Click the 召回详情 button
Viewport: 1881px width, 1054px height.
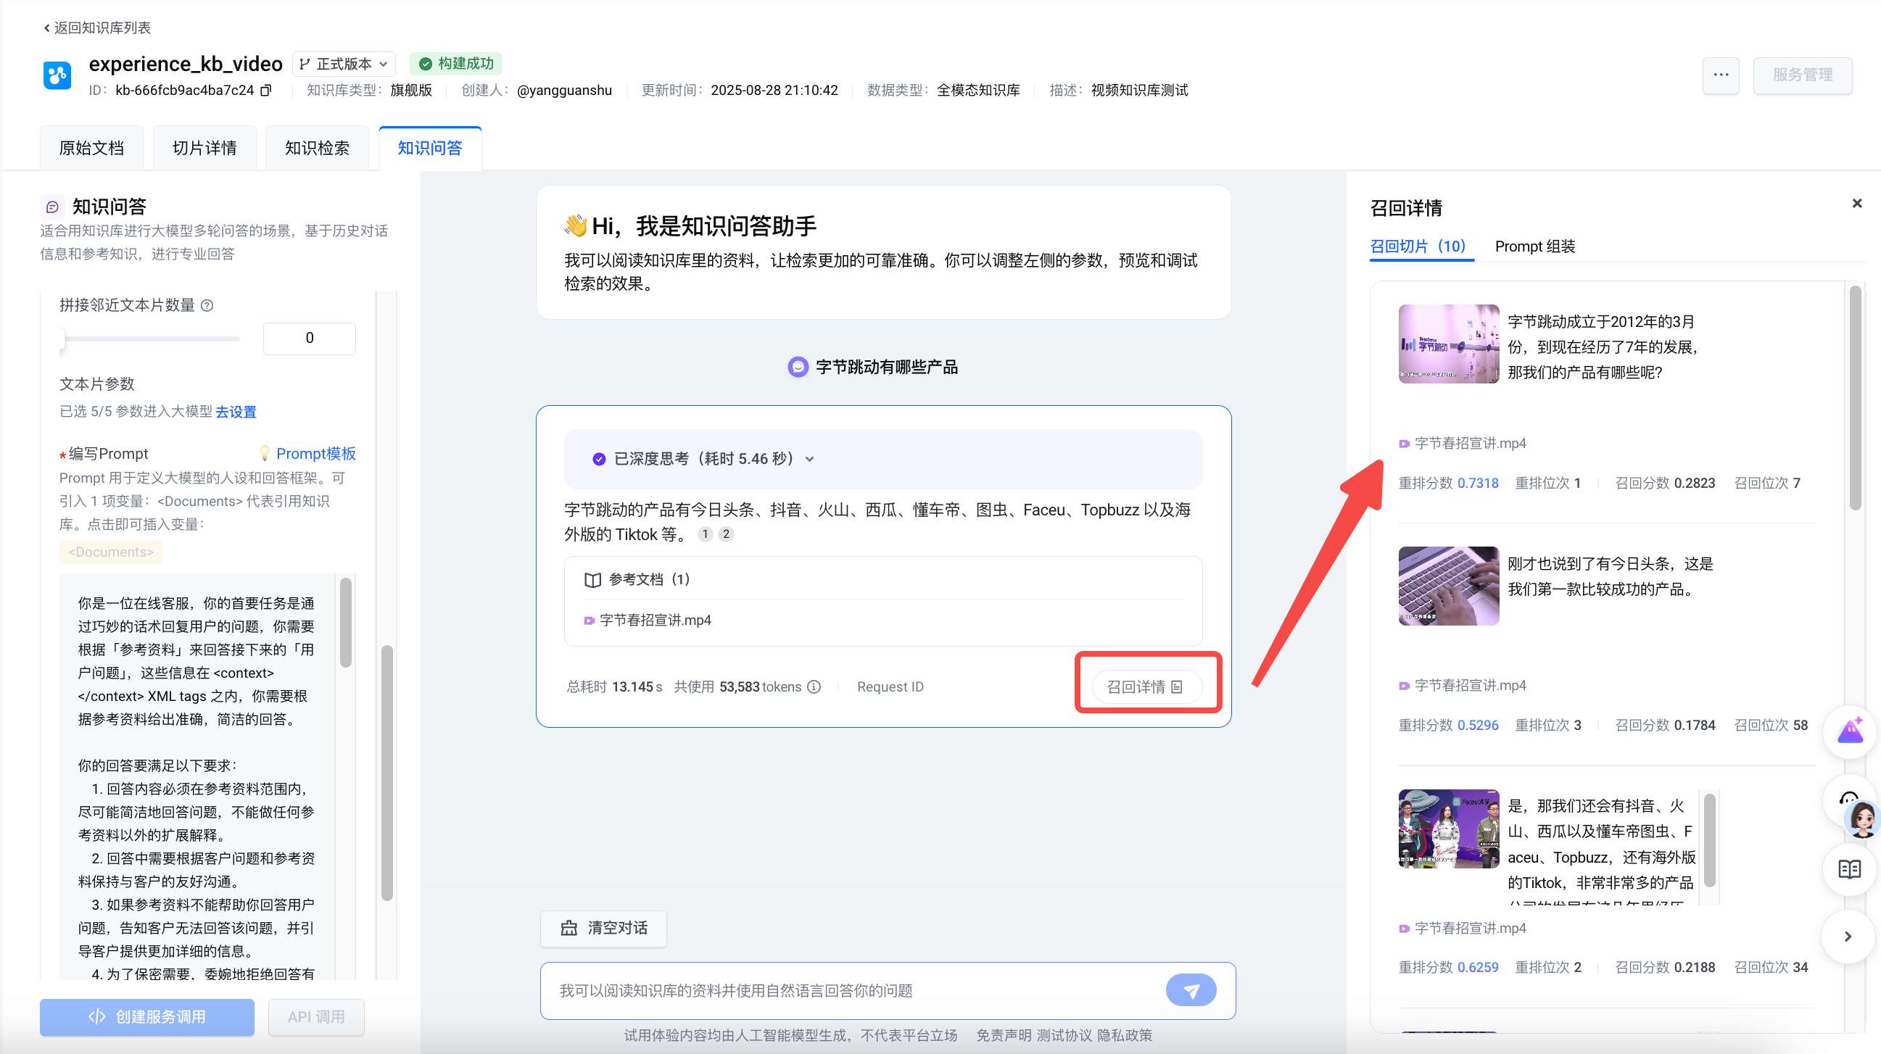pyautogui.click(x=1145, y=687)
